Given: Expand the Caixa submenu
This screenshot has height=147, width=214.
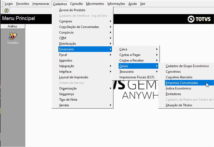Looking at the screenshot, I should point(138,49).
